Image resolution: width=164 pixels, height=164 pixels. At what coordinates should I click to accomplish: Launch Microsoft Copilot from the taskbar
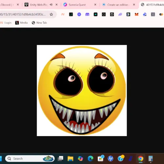click(x=80, y=158)
